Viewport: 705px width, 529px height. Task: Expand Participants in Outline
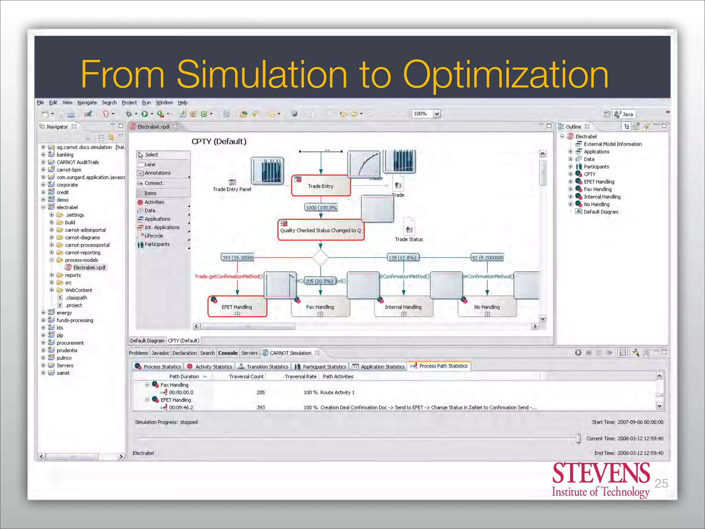pos(570,167)
